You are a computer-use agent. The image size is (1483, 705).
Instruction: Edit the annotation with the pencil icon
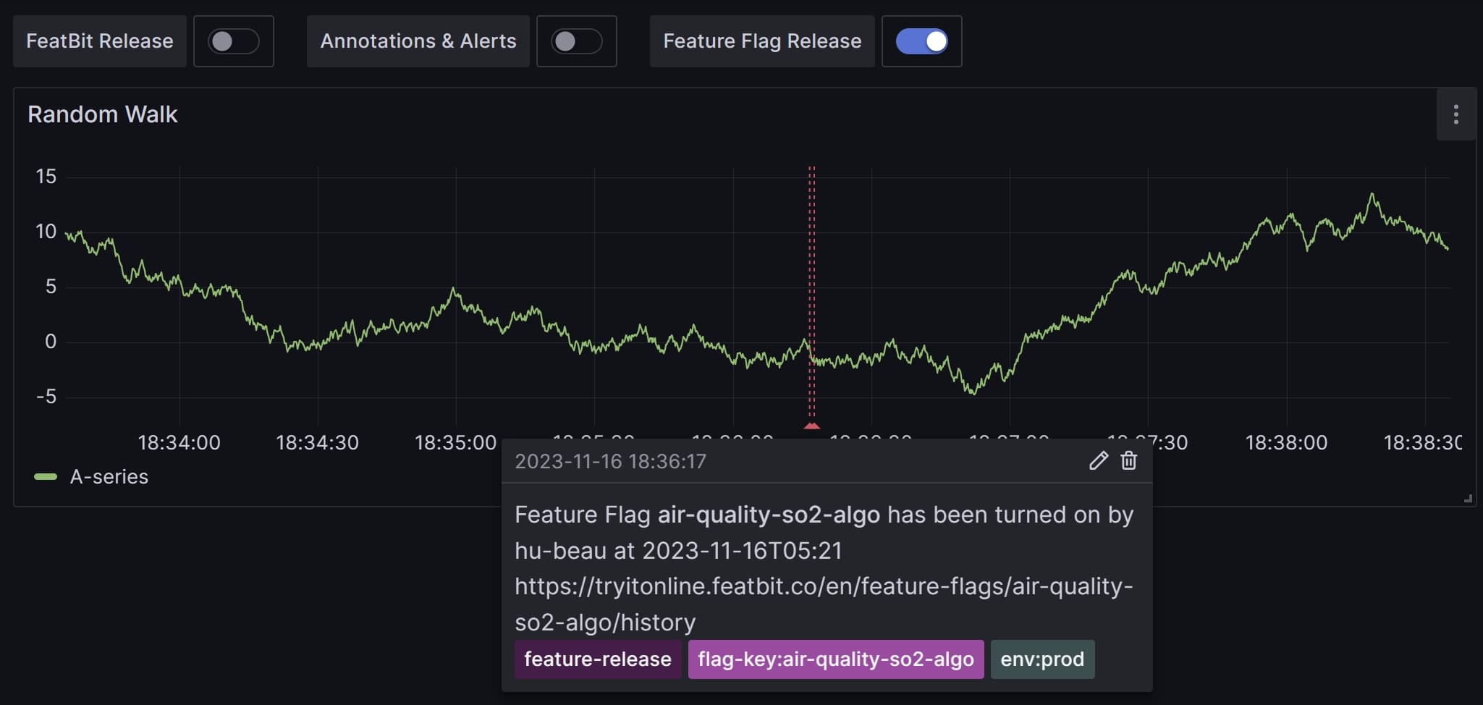(x=1098, y=460)
